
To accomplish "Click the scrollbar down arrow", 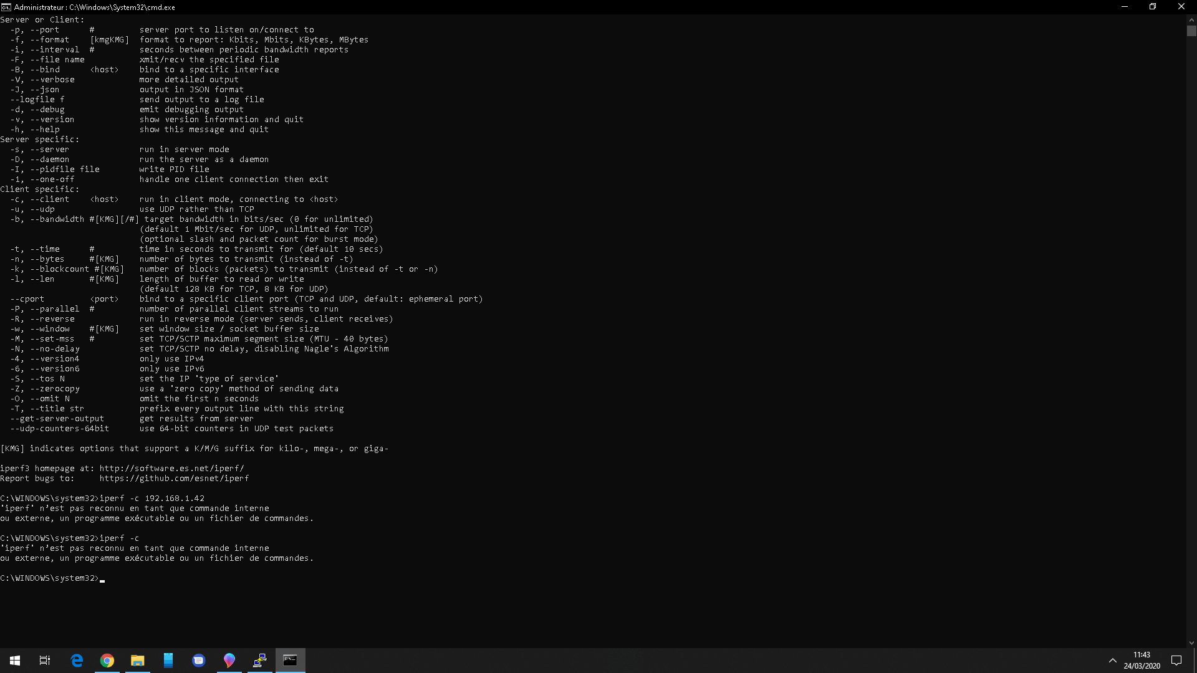I will tap(1191, 643).
